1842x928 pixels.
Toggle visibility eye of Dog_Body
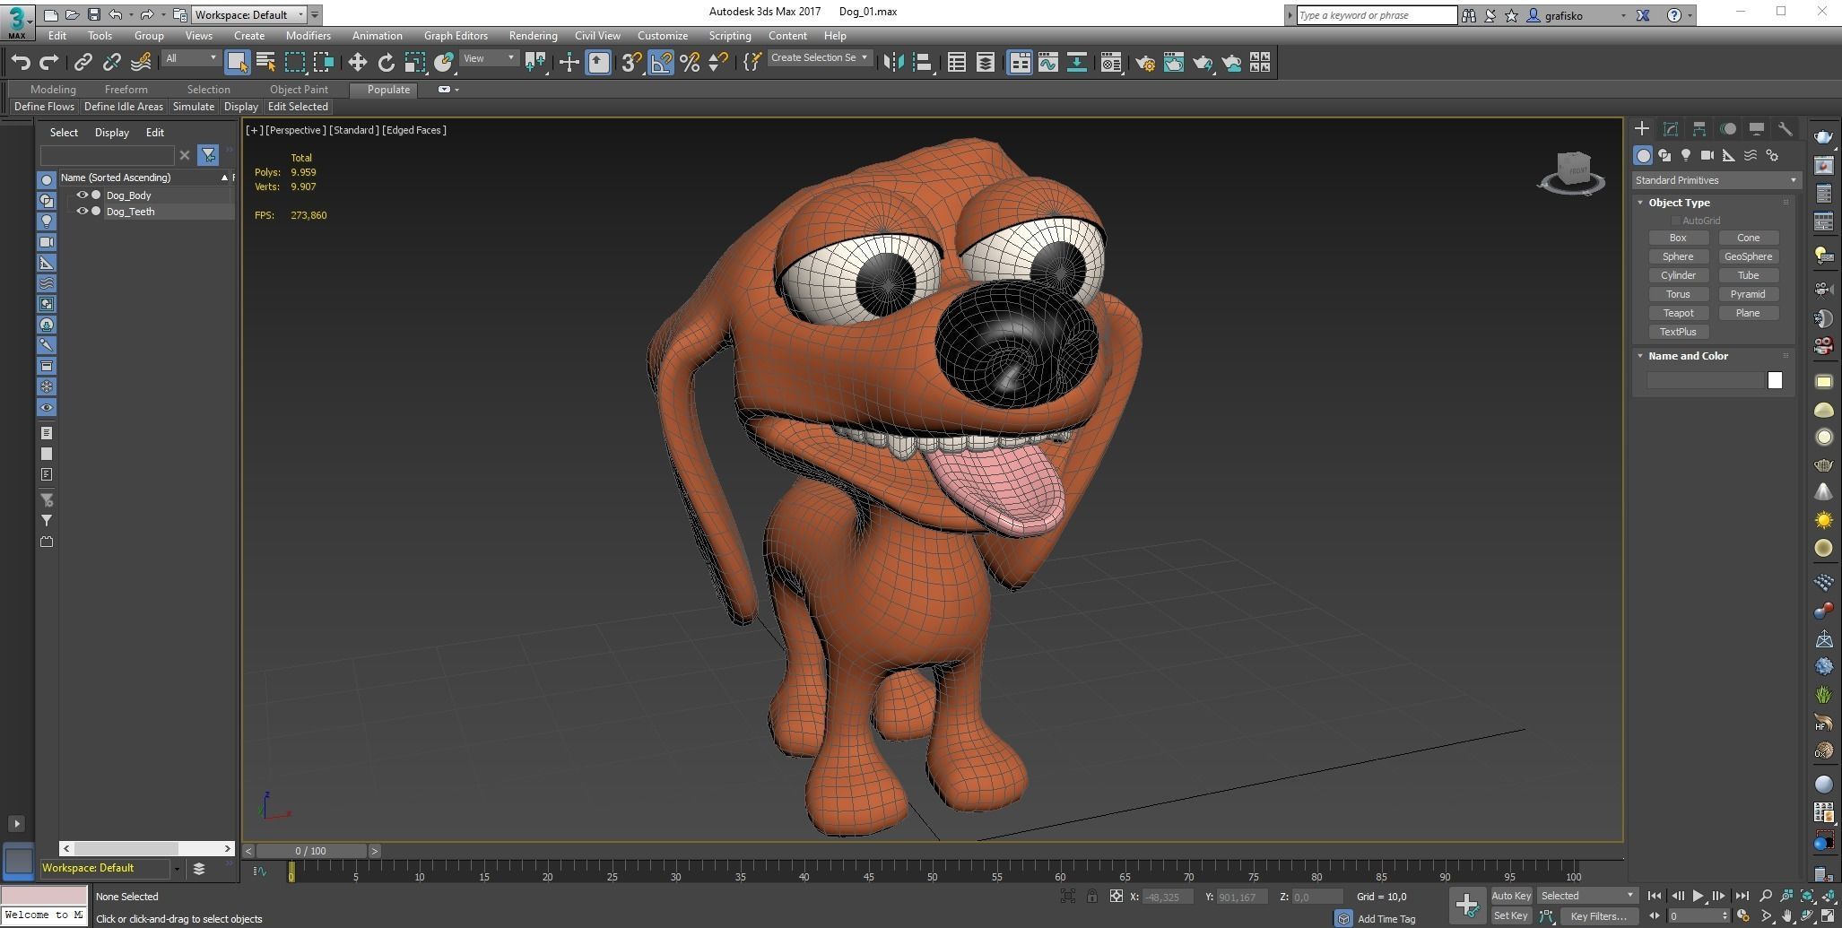(82, 195)
